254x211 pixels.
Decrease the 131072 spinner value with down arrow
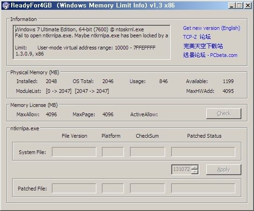[195, 172]
